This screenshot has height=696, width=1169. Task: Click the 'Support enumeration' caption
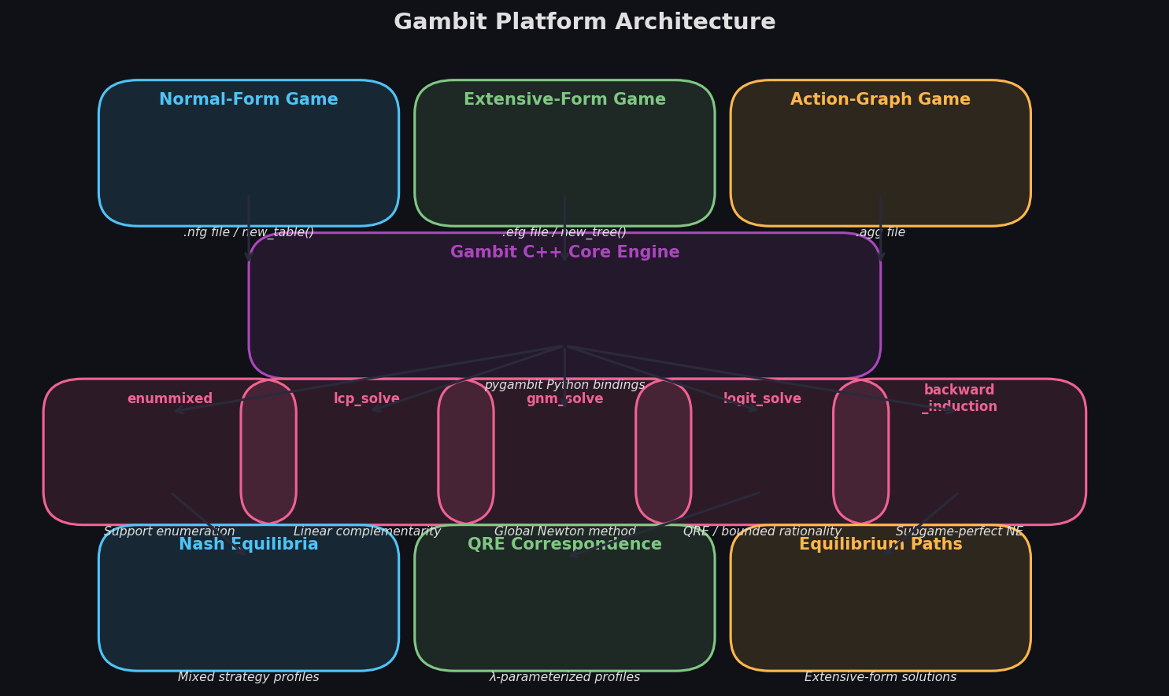(169, 531)
